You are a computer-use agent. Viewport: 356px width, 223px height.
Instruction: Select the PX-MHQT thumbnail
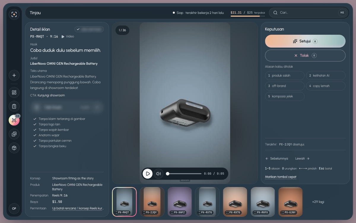(x=124, y=202)
